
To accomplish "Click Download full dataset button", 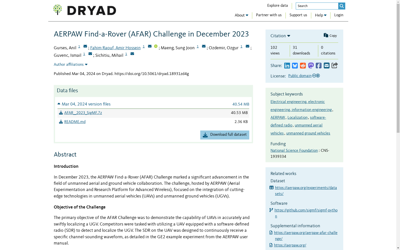I will 225,135.
